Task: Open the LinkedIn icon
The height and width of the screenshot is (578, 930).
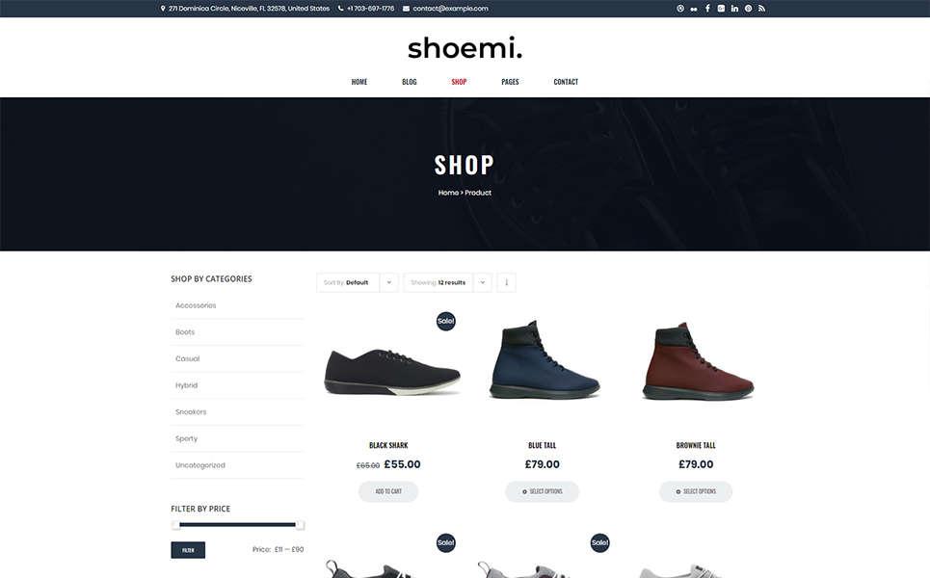Action: 735,9
